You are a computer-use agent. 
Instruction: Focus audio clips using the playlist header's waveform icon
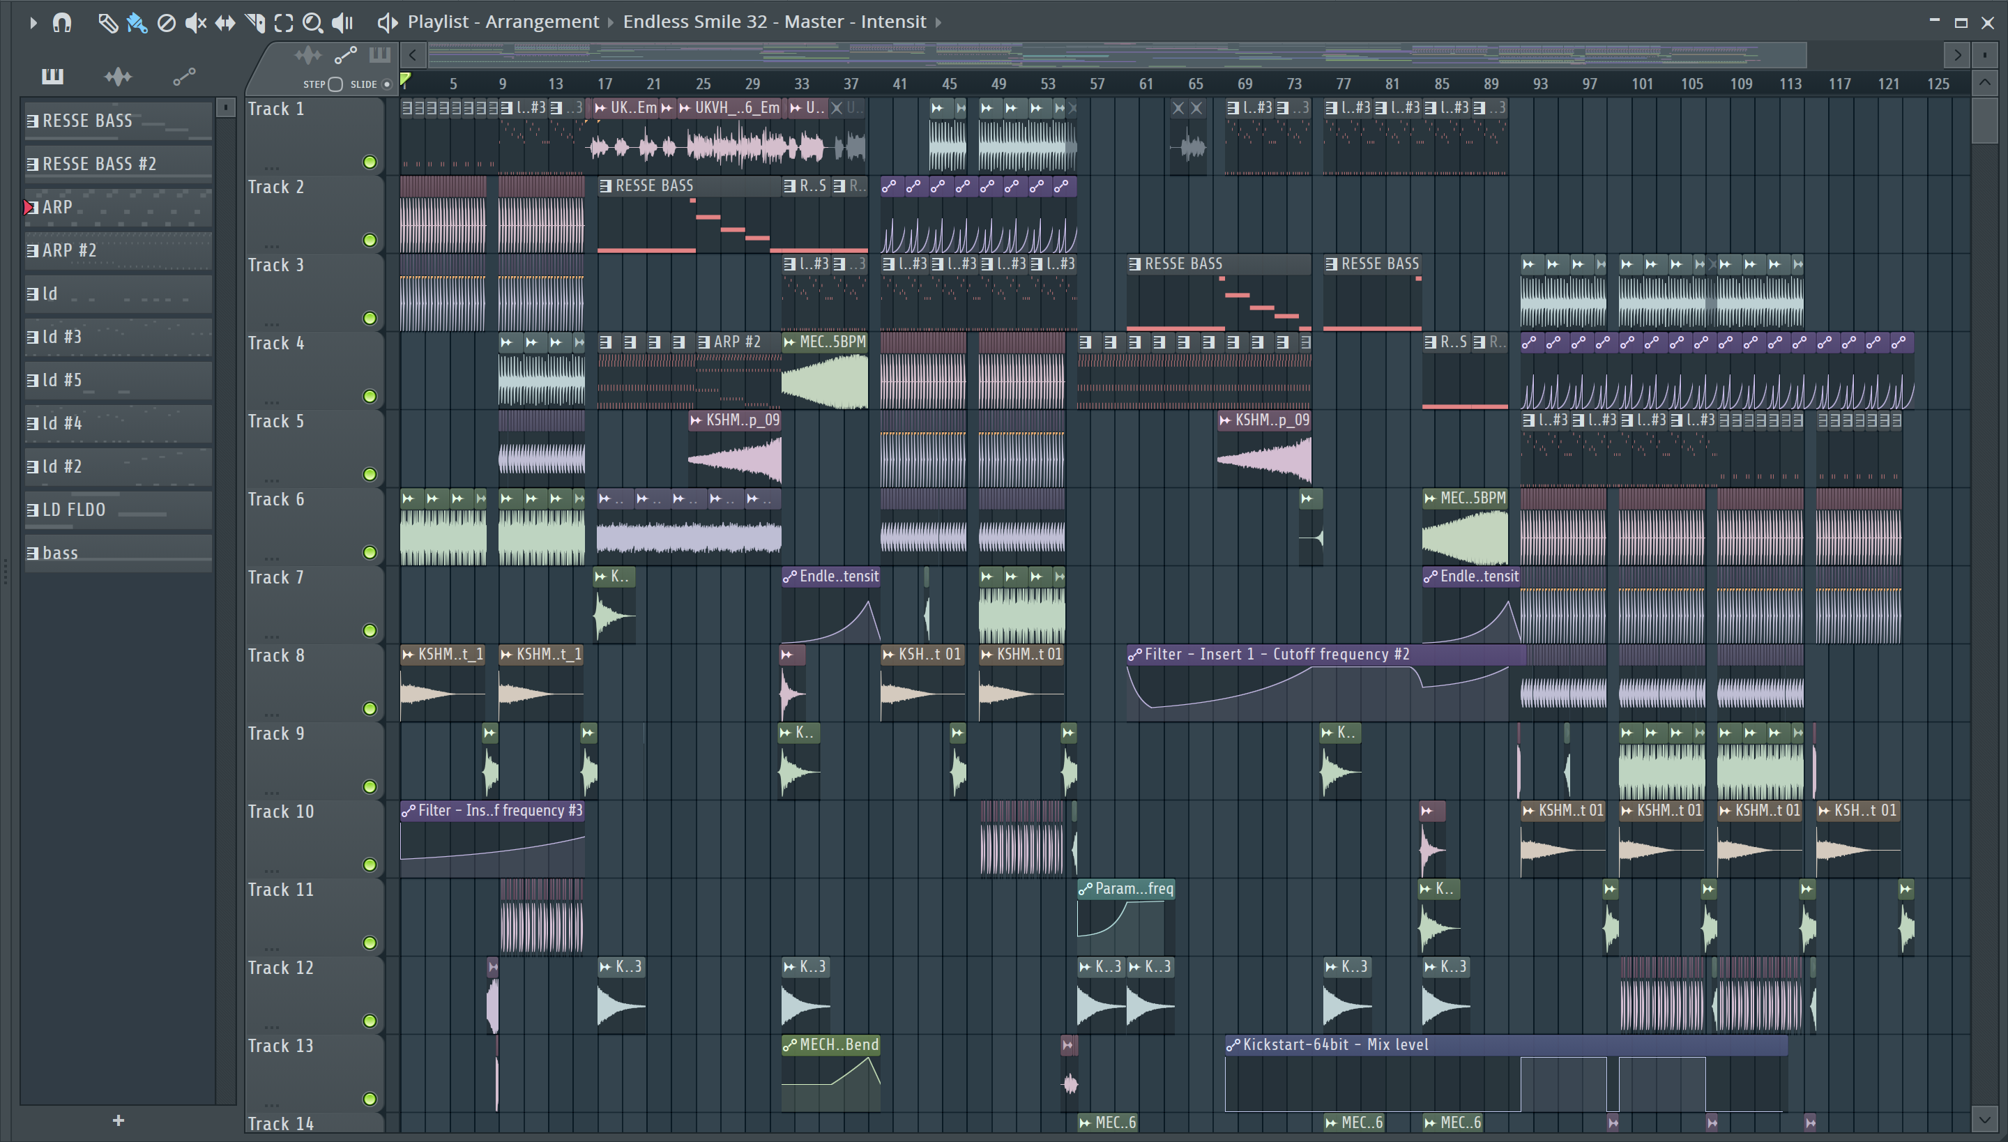pos(308,55)
